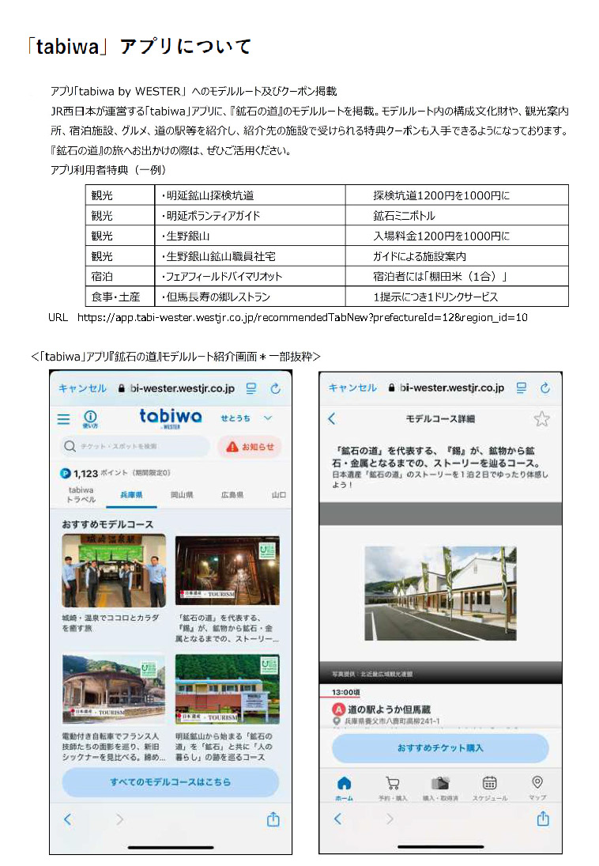The width and height of the screenshot is (599, 866).
Task: Tap share icon in left phone
Action: point(273,819)
